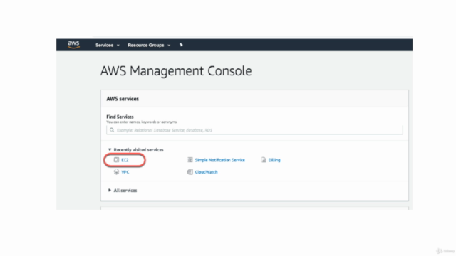Image resolution: width=456 pixels, height=256 pixels.
Task: Click the CloudWatch service icon
Action: [x=190, y=172]
